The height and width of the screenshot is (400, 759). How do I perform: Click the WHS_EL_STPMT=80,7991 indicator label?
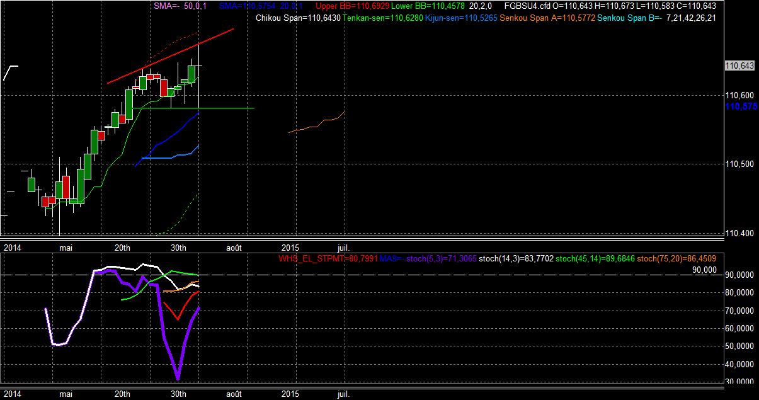click(x=328, y=258)
